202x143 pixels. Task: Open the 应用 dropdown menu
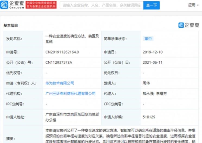[x=193, y=5]
